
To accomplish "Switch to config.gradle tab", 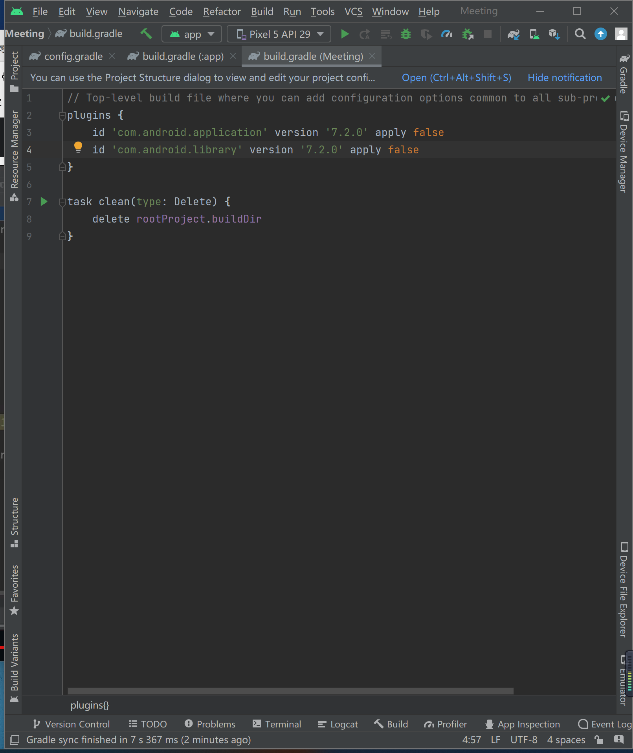I will coord(73,56).
